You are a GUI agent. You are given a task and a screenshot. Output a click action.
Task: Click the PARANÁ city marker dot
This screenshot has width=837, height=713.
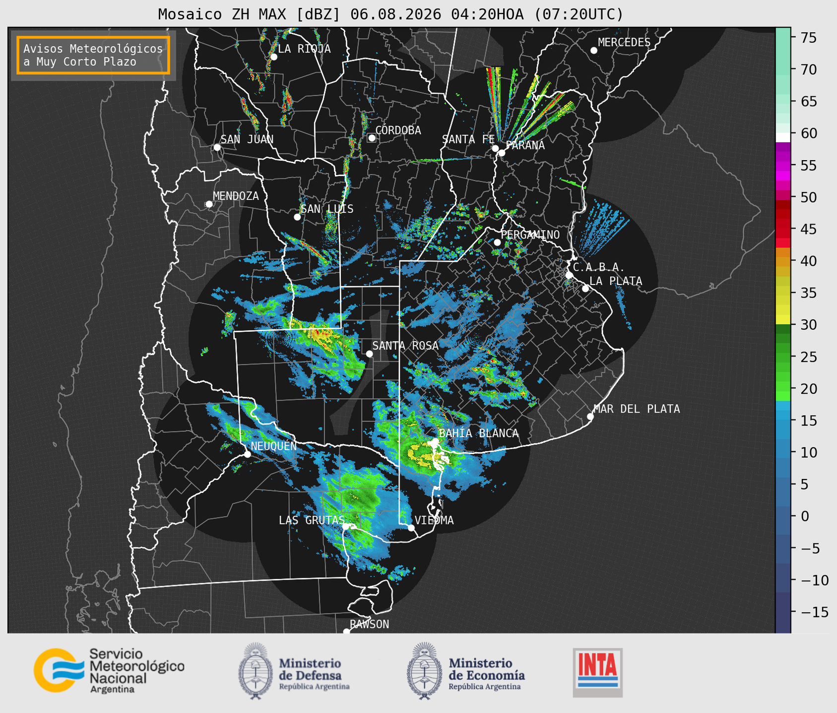coord(502,153)
